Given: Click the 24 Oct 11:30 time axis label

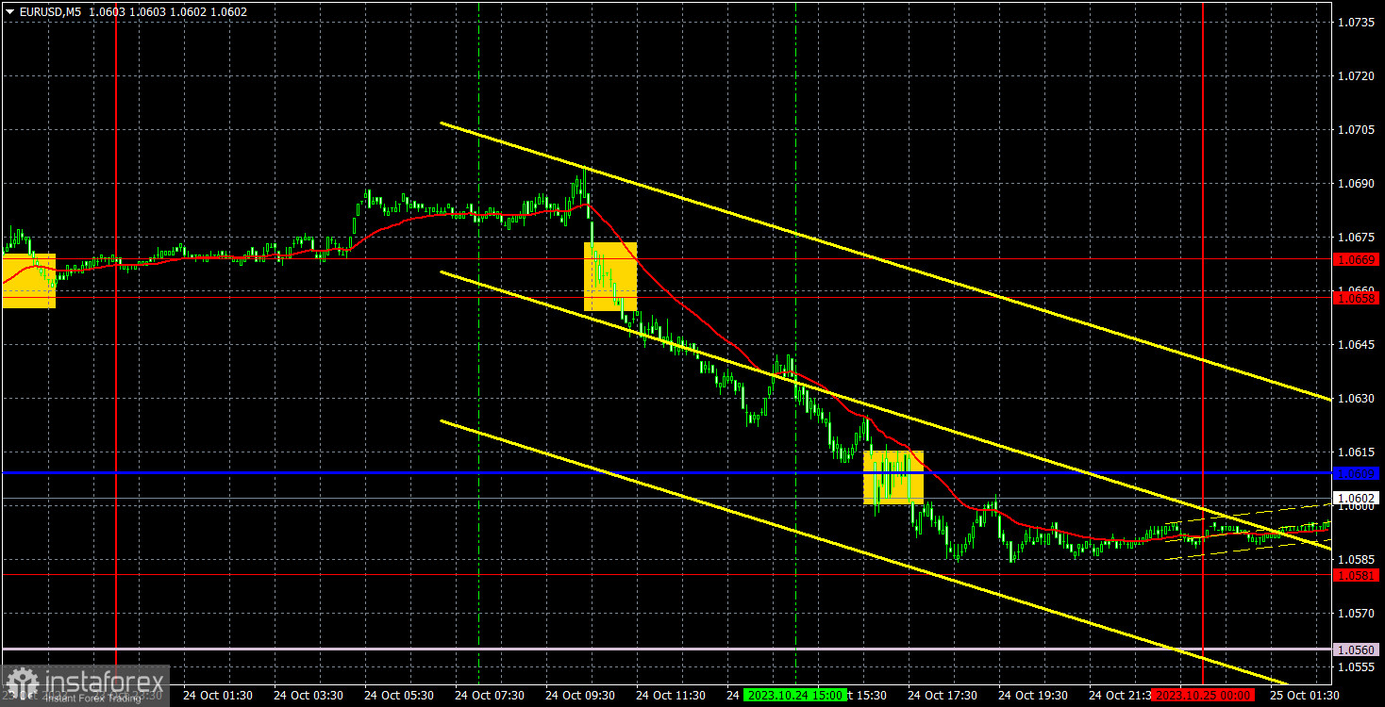Looking at the screenshot, I should coord(671,695).
